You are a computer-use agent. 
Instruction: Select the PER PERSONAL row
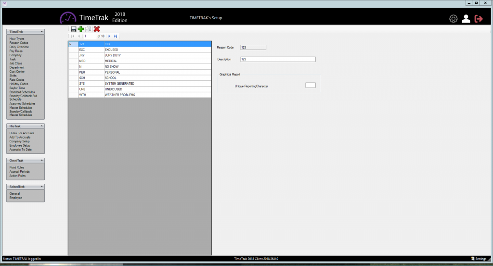coord(140,72)
